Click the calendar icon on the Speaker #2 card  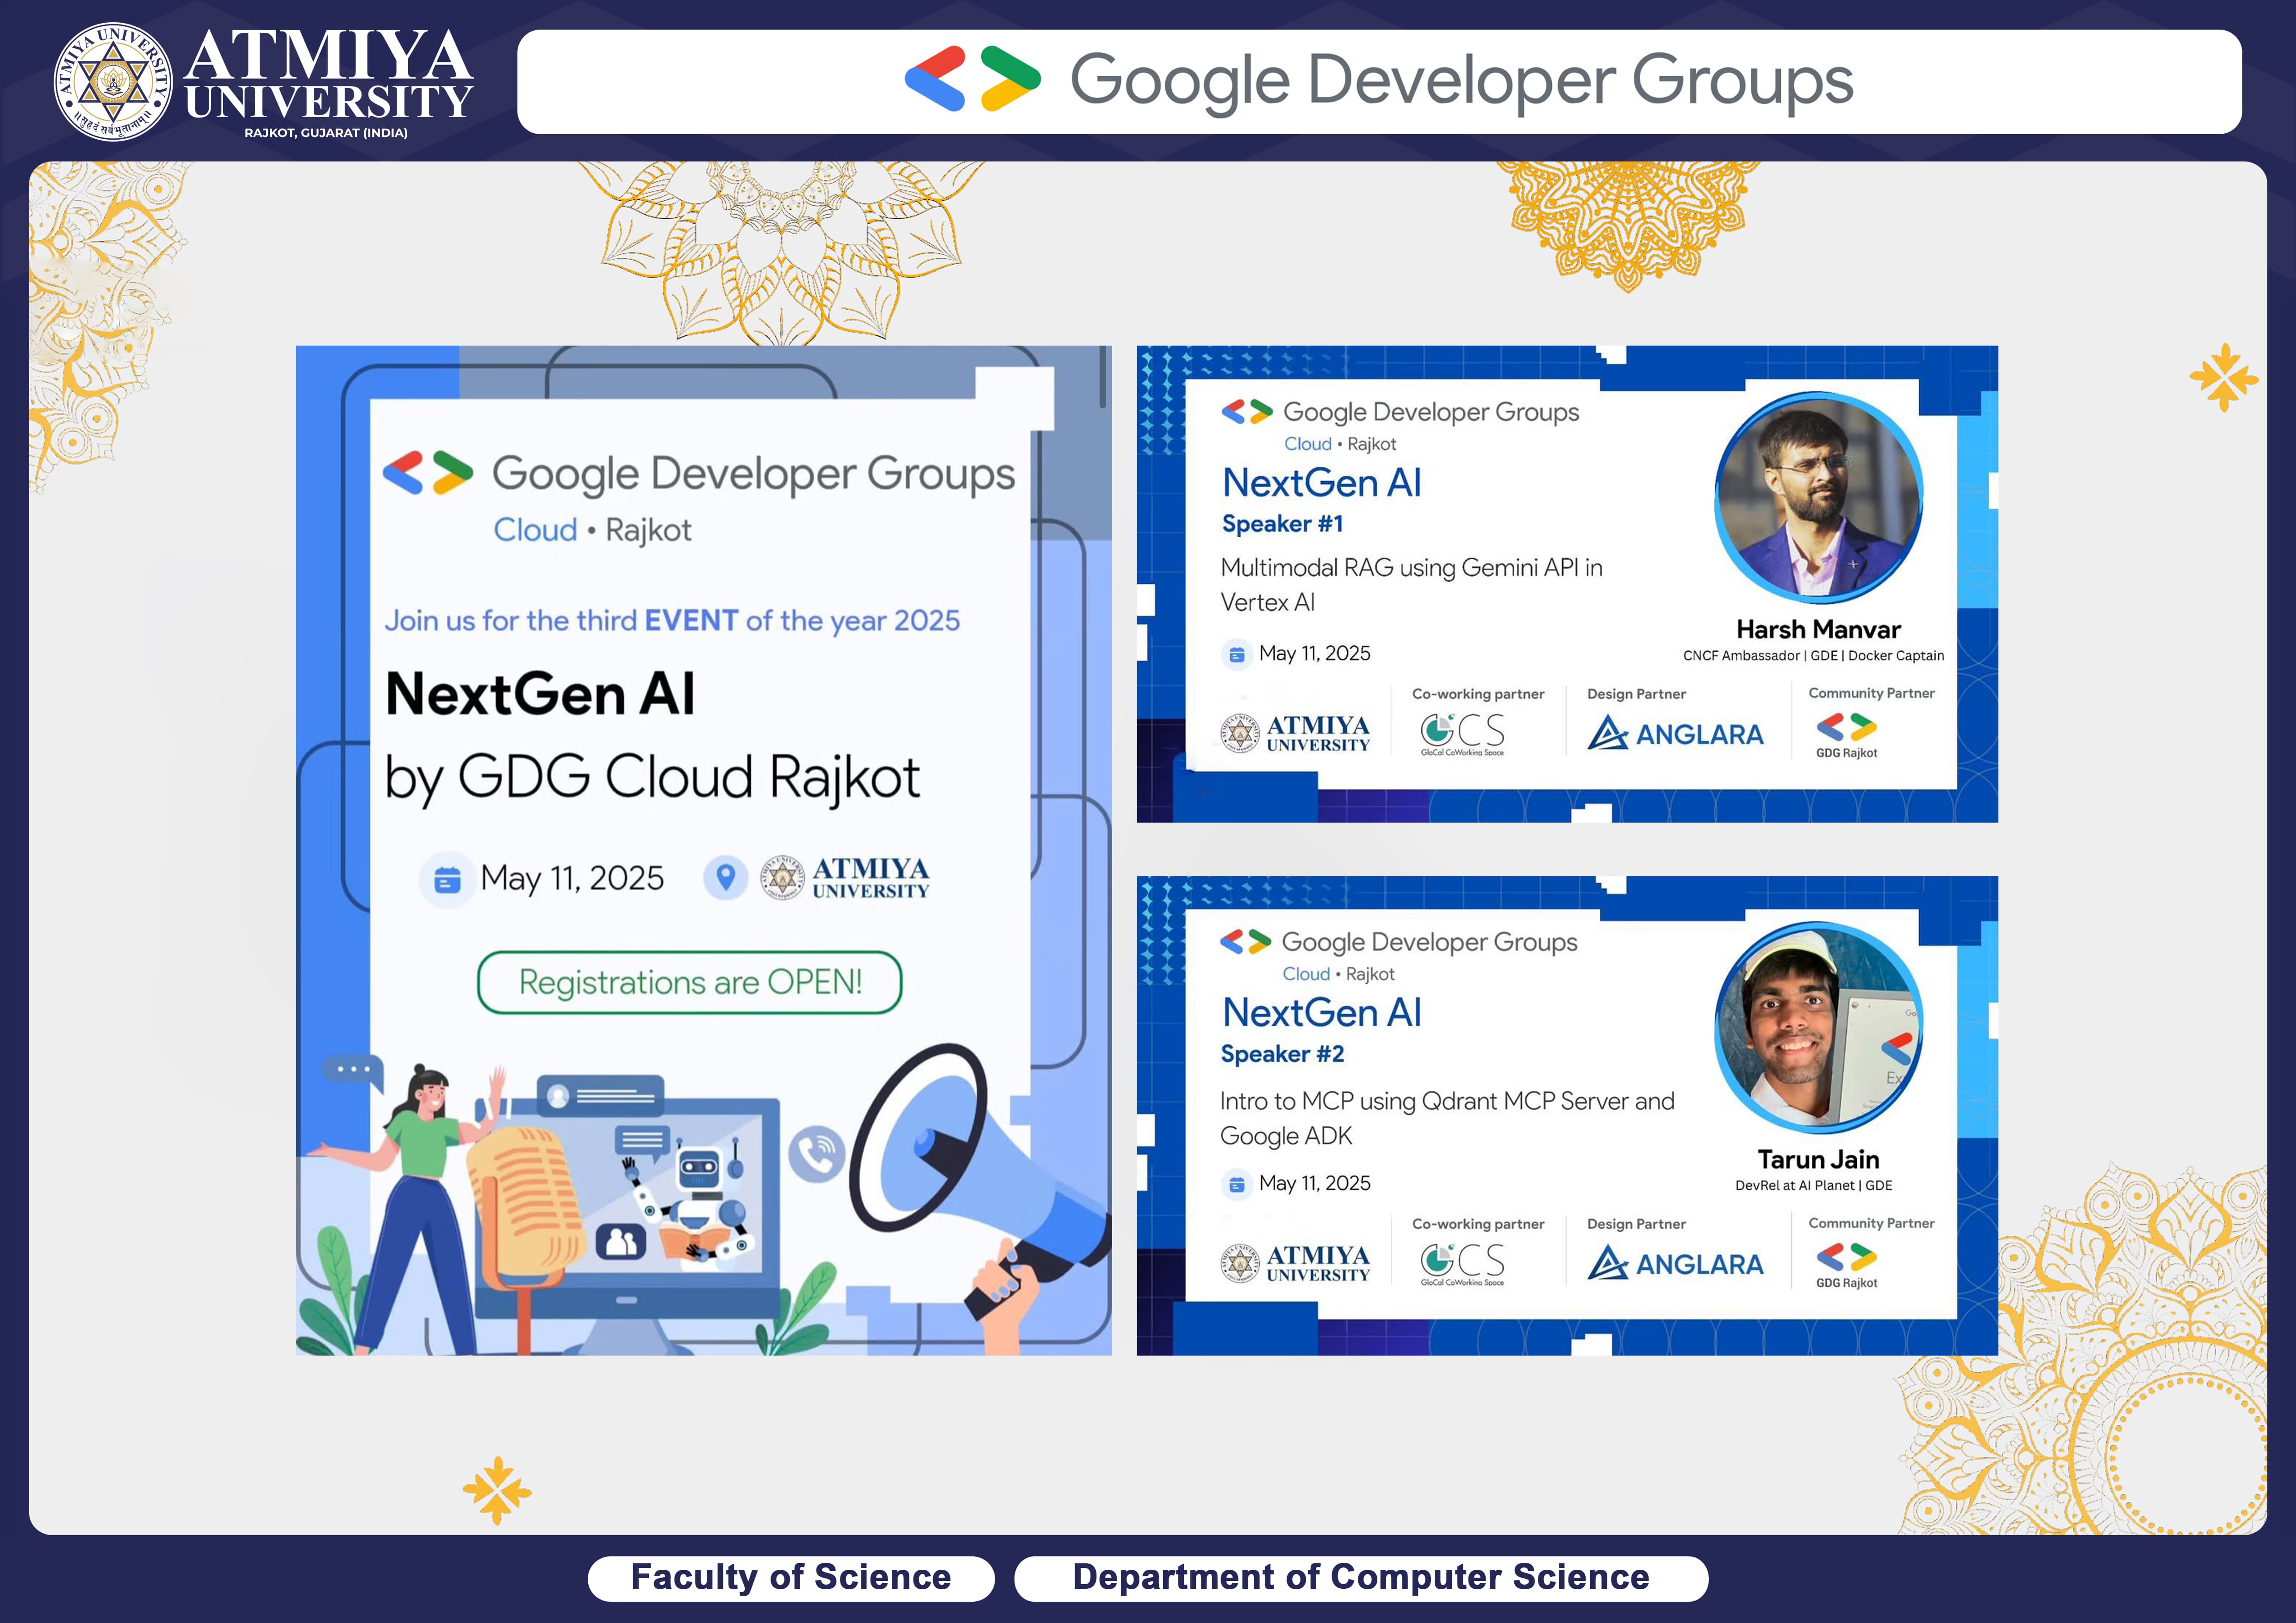coord(1236,1184)
